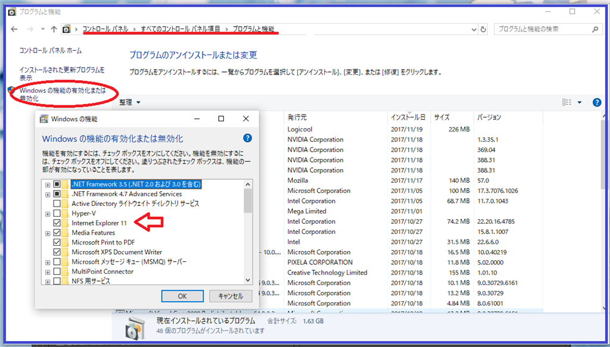610x347 pixels.
Task: Click the コントロール パネル breadcrumb
Action: [x=105, y=29]
